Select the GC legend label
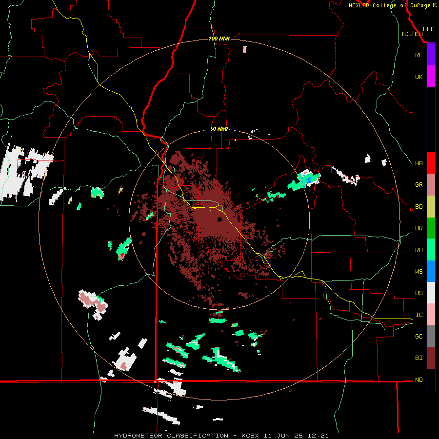The height and width of the screenshot is (439, 439). tap(419, 336)
